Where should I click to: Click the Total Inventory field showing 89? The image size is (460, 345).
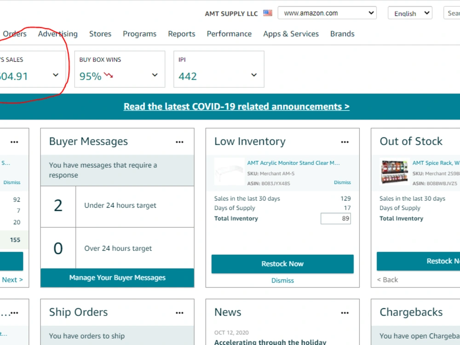click(336, 218)
